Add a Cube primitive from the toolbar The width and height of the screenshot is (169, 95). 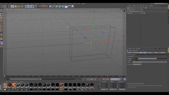pyautogui.click(x=50, y=6)
